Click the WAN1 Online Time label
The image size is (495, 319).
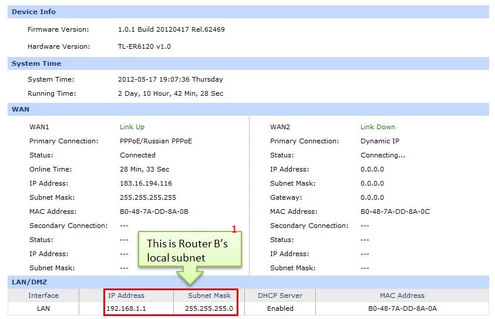click(x=50, y=169)
